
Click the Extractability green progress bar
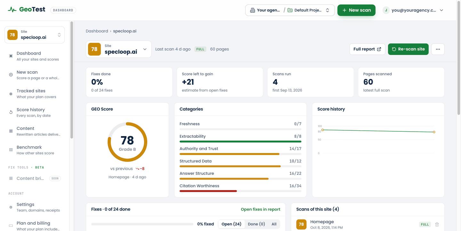[x=240, y=142]
